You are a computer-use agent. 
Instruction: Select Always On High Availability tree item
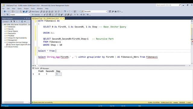coord(17,38)
